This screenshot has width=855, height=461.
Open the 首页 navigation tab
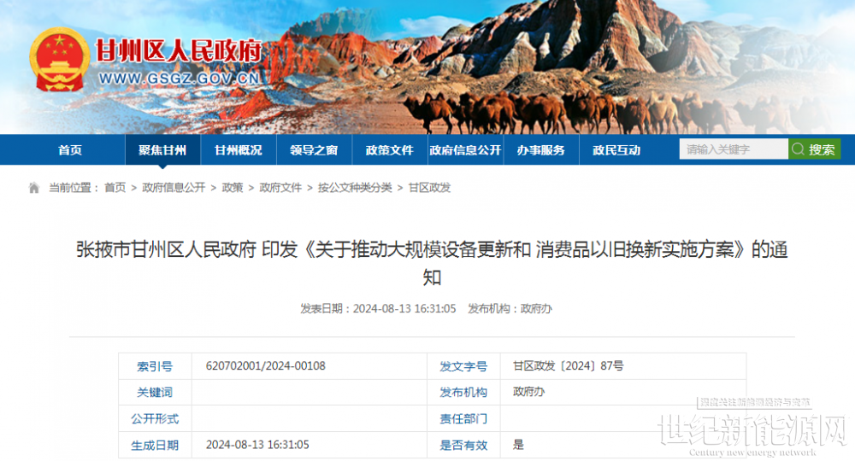(70, 150)
